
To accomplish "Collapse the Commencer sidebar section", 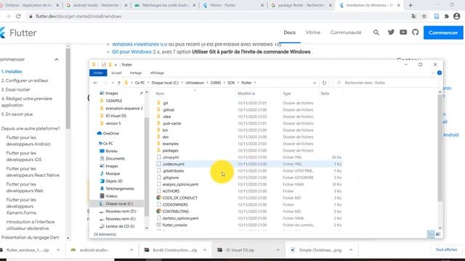I will click(57, 59).
